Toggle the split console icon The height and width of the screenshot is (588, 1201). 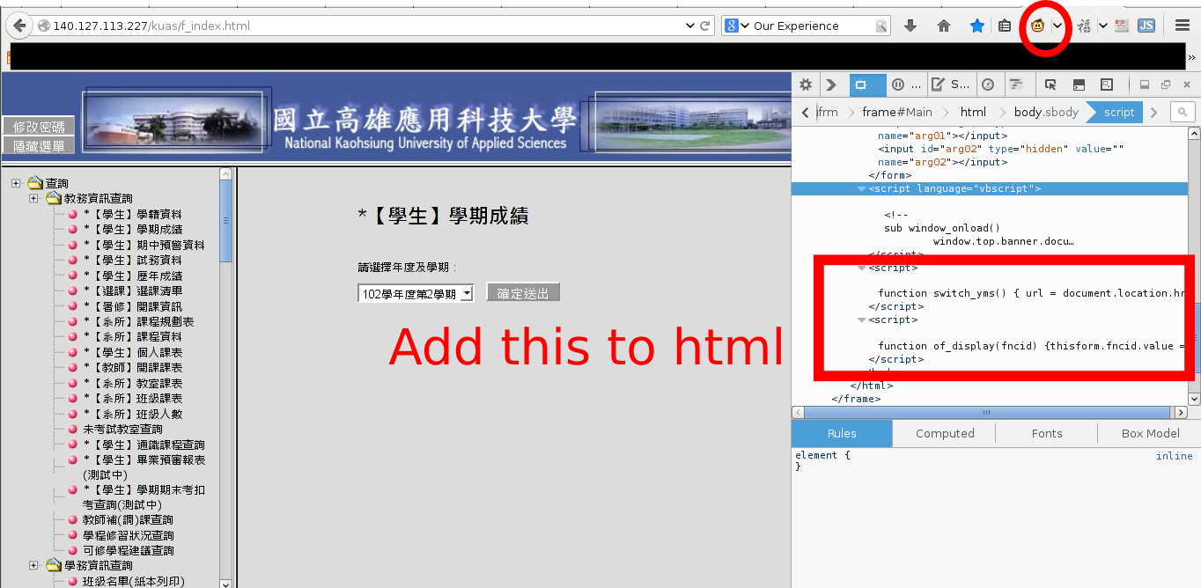1079,85
